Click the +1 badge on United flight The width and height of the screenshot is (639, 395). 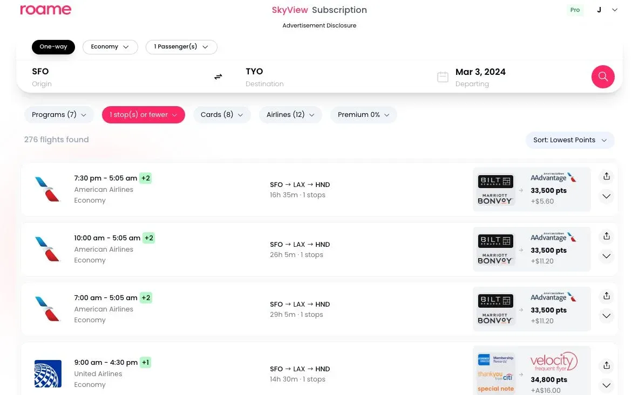click(146, 362)
